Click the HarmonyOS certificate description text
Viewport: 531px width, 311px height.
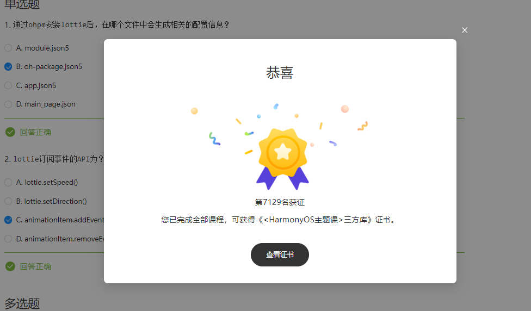280,220
